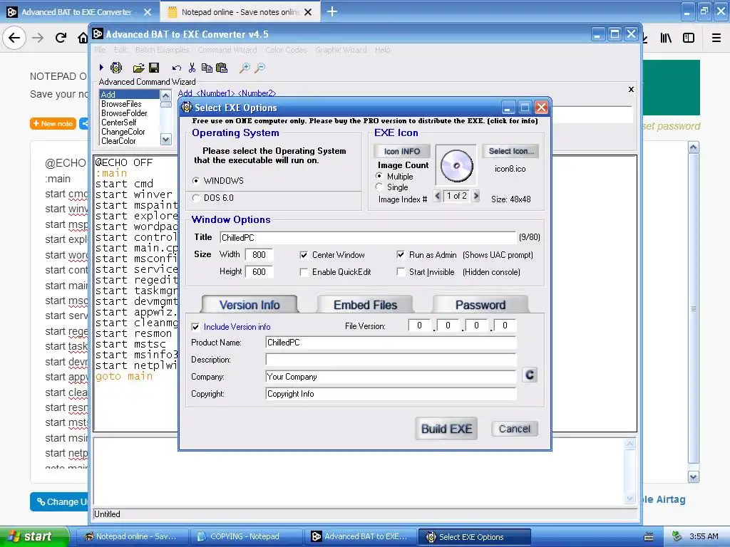Viewport: 730px width, 547px height.
Task: Switch to the Embed Files tab
Action: click(x=365, y=305)
